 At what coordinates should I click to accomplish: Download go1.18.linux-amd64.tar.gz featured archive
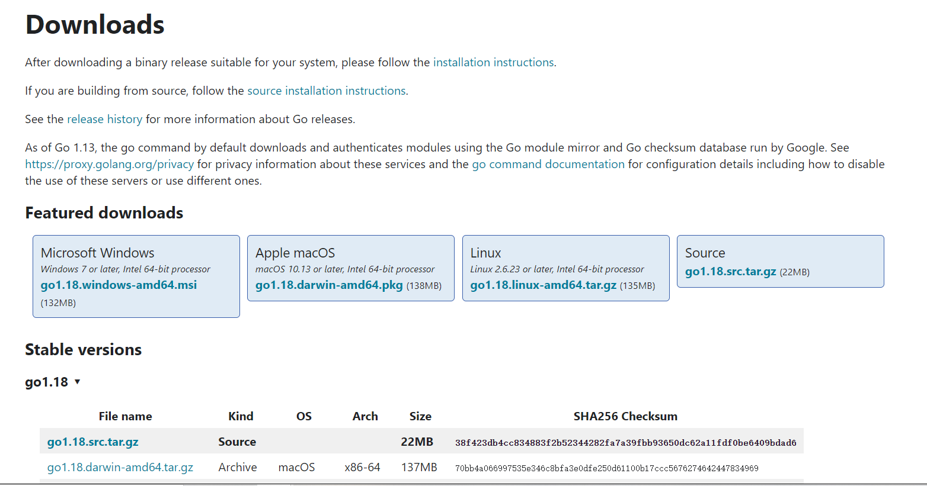click(x=543, y=285)
